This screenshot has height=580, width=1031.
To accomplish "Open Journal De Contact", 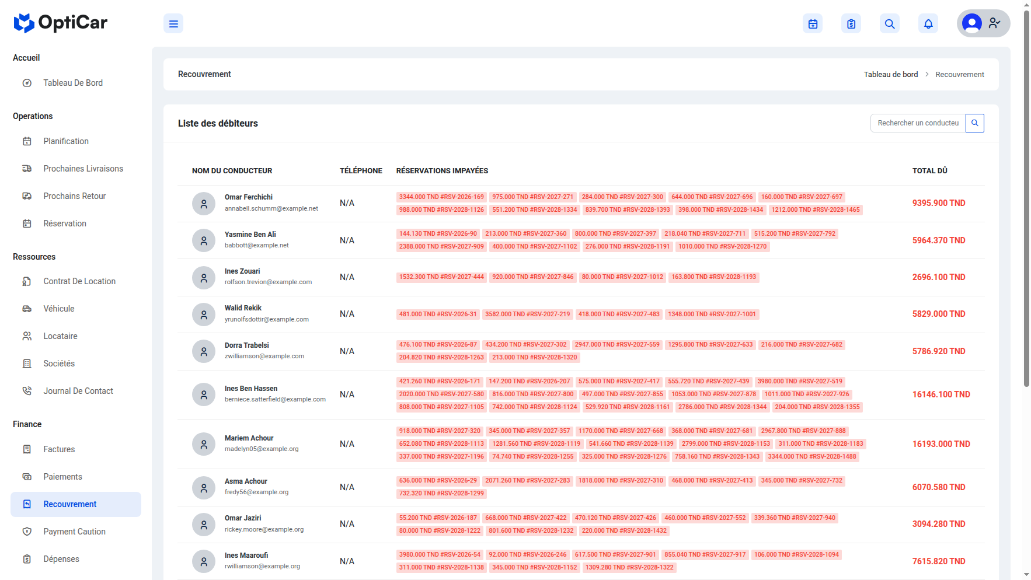I will (x=76, y=391).
